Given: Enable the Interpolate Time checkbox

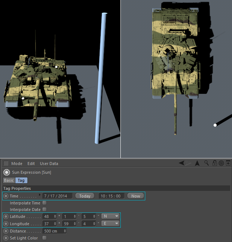Looking at the screenshot, I should pos(45,203).
